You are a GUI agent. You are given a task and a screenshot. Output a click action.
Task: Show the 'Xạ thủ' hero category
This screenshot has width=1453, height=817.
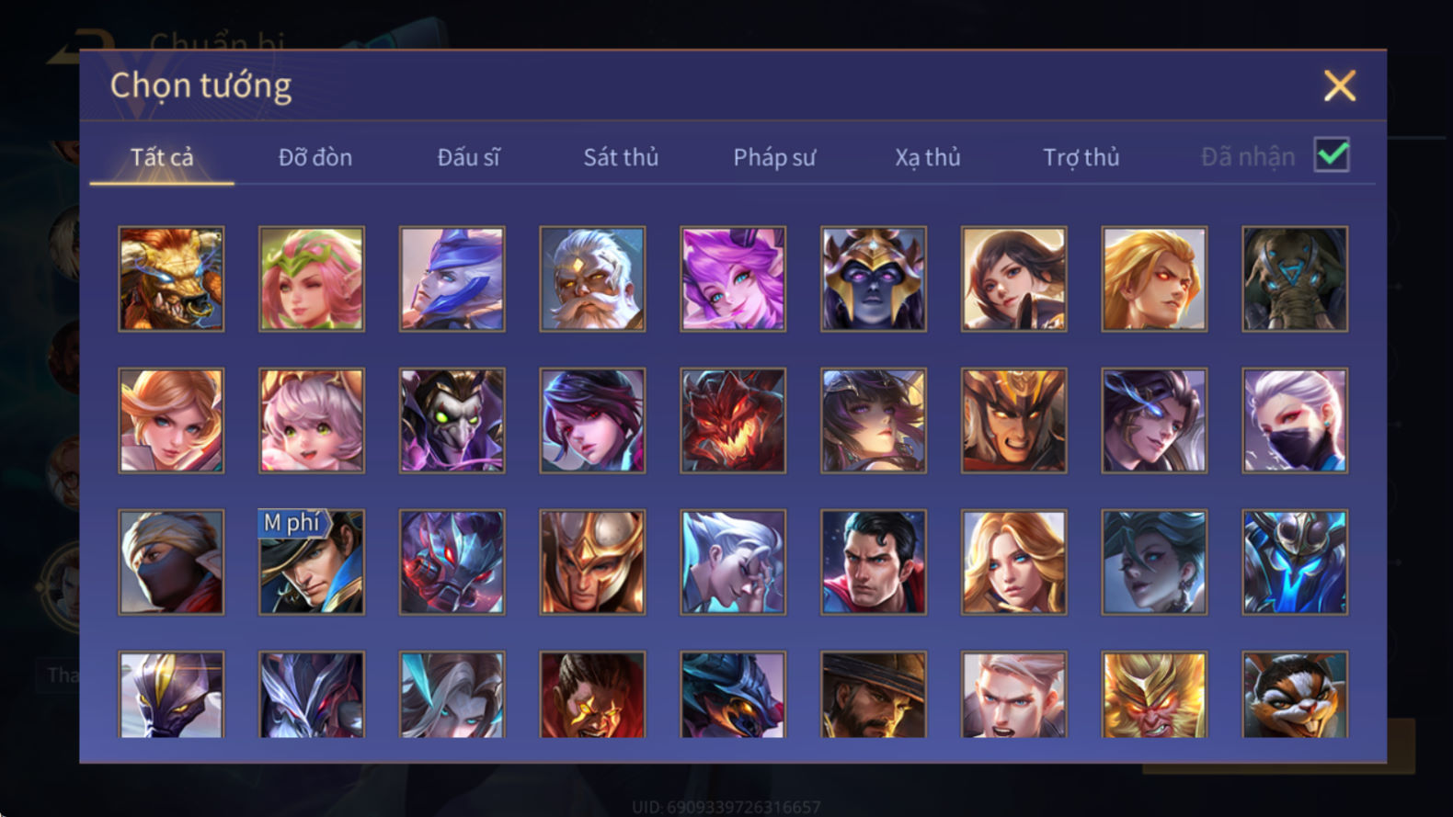click(927, 157)
